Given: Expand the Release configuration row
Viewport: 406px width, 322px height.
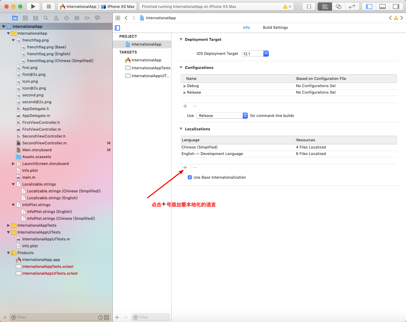Looking at the screenshot, I should point(185,93).
